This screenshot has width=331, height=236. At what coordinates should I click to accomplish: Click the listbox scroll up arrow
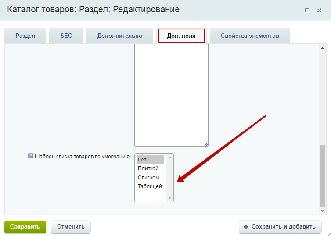(170, 157)
